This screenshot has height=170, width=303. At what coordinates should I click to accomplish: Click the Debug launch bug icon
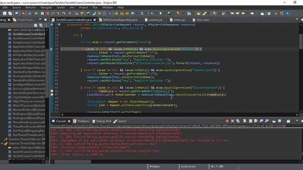(152, 13)
